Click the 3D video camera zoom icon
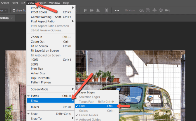196x121 pixels. click(x=167, y=10)
